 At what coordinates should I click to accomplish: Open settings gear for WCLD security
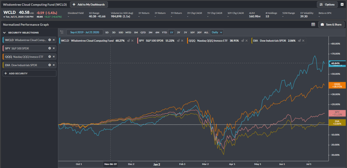49,40
